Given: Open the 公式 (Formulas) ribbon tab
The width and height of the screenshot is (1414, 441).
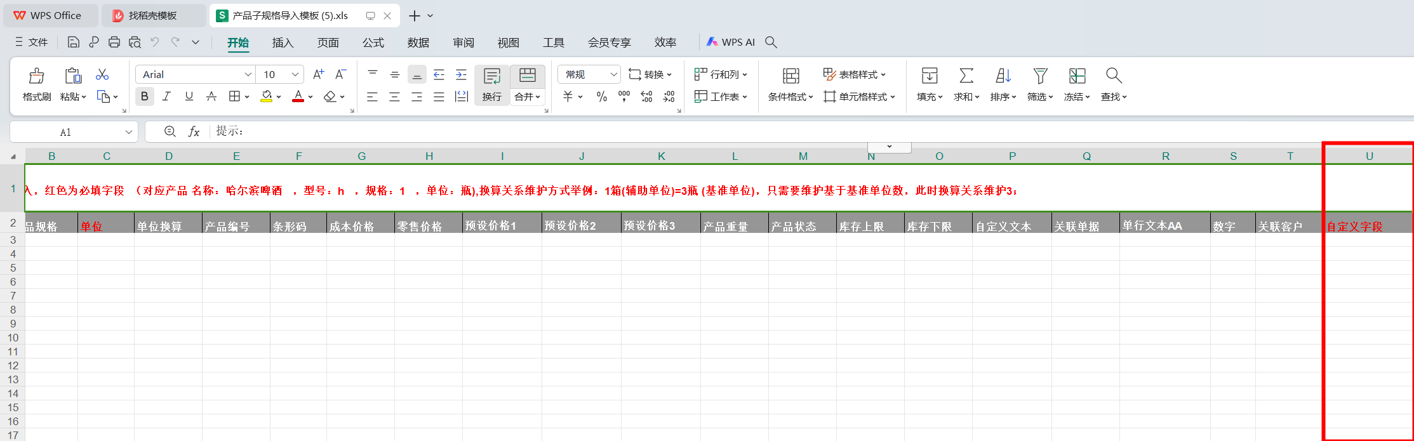Looking at the screenshot, I should pyautogui.click(x=373, y=43).
